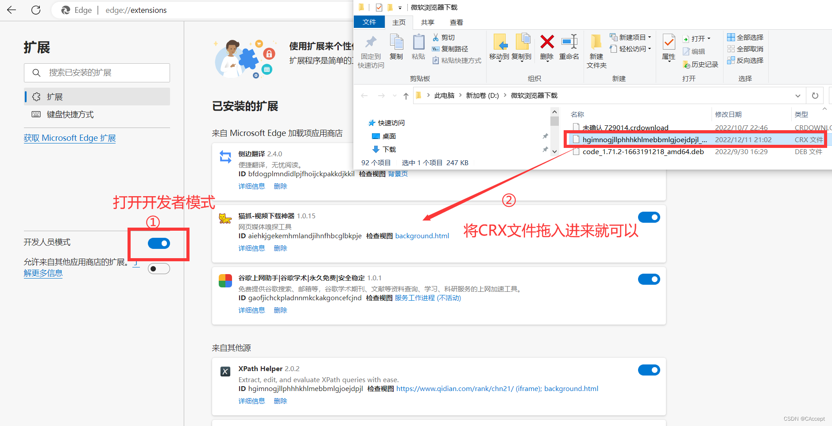Click the XPath Helper extension icon

225,372
